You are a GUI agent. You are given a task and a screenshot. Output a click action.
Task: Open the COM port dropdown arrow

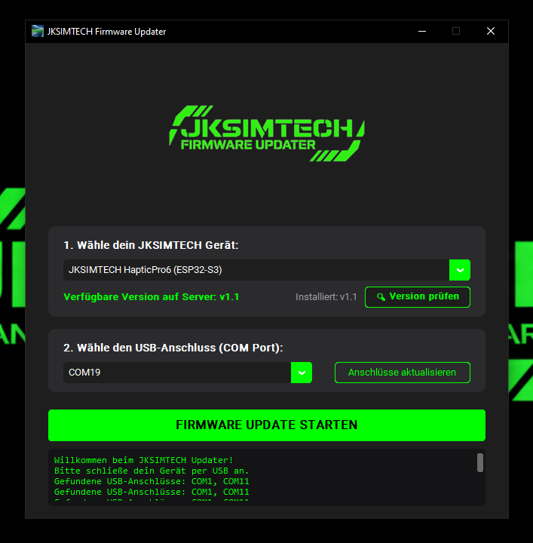[x=302, y=373]
